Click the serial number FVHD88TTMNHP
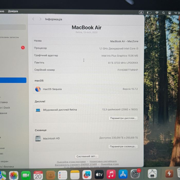180x180 pixels. 128,70
